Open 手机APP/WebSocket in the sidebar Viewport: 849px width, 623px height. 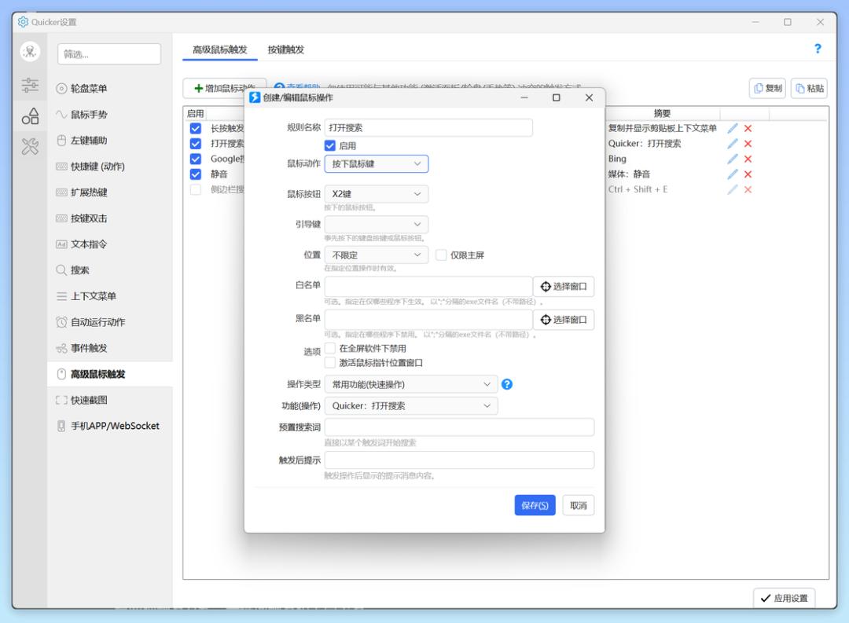pyautogui.click(x=109, y=426)
